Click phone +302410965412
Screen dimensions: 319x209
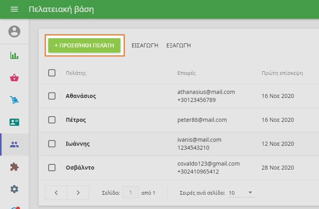click(x=198, y=172)
